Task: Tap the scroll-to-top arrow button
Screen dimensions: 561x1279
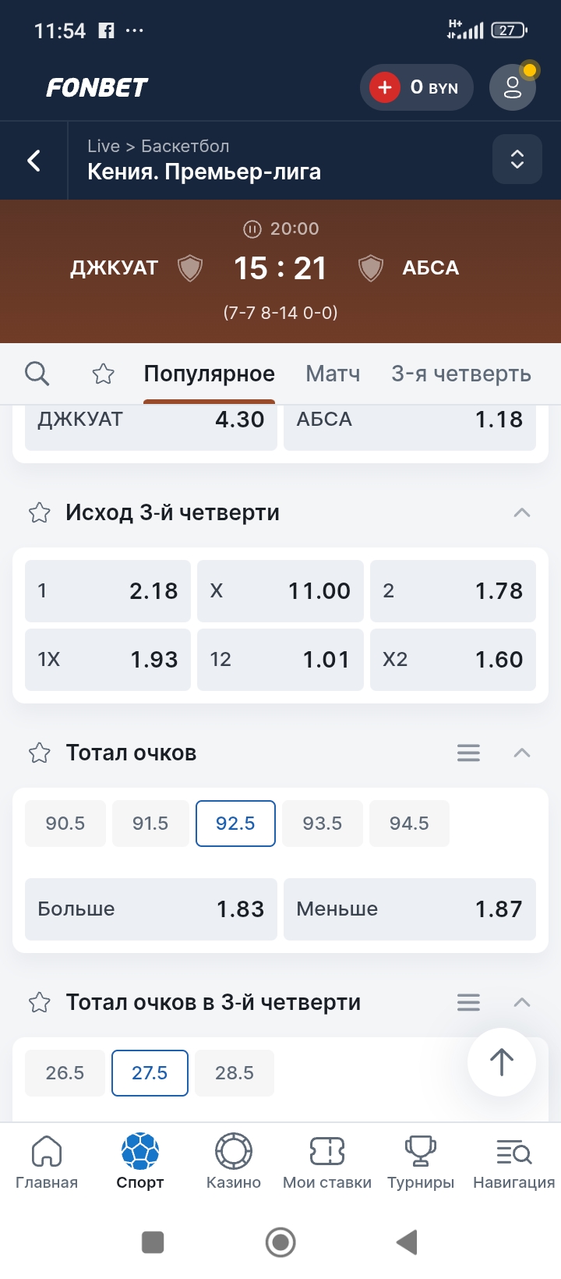Action: pos(501,1061)
